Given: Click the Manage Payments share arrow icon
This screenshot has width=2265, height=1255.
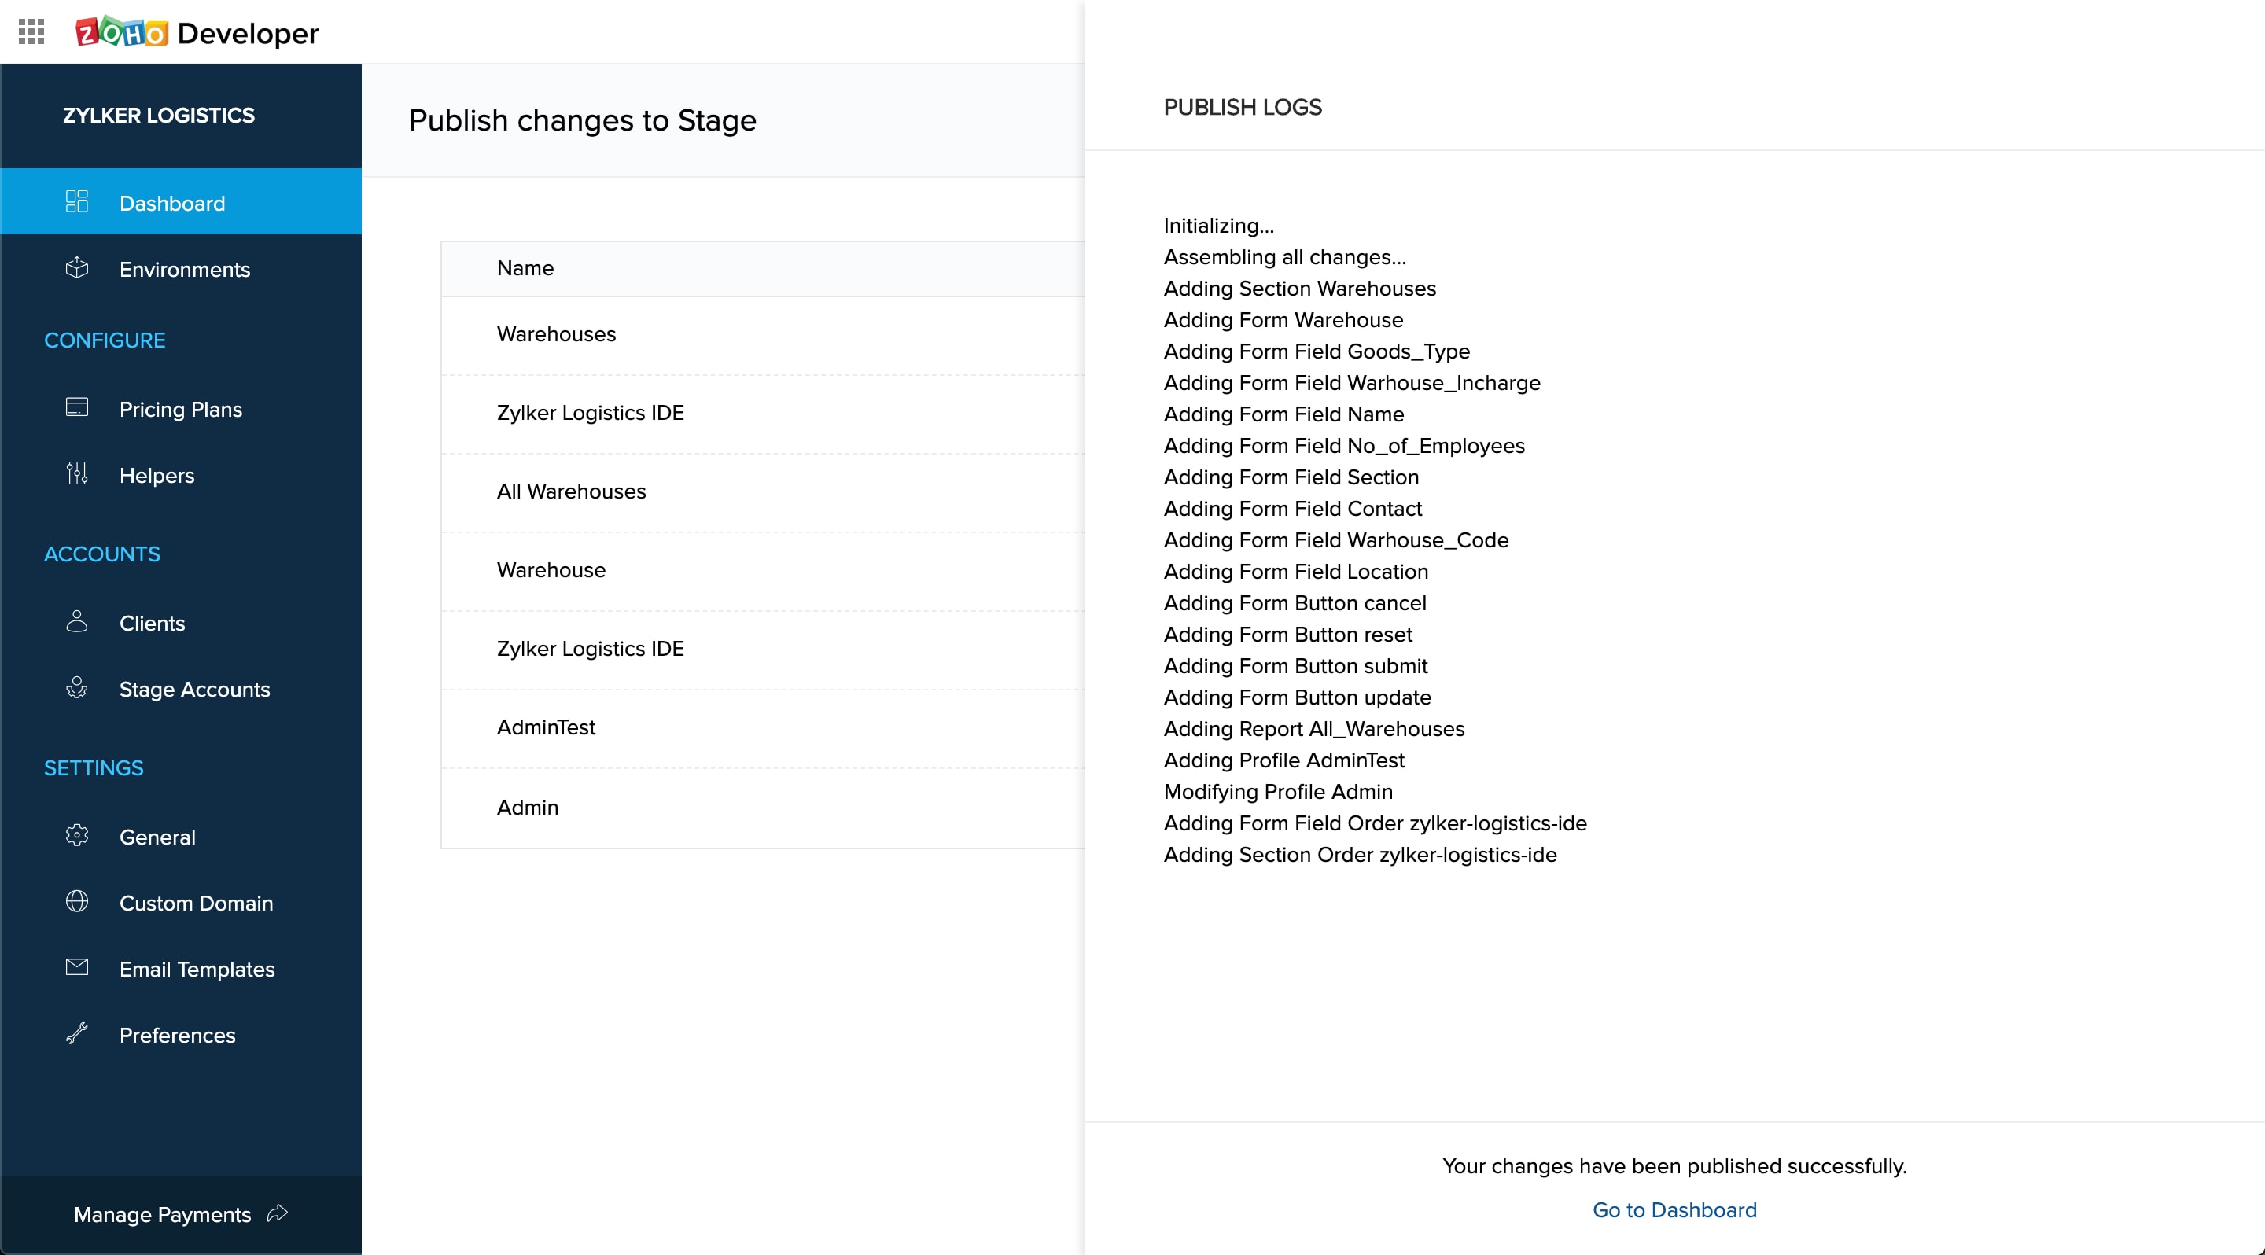Looking at the screenshot, I should point(278,1213).
